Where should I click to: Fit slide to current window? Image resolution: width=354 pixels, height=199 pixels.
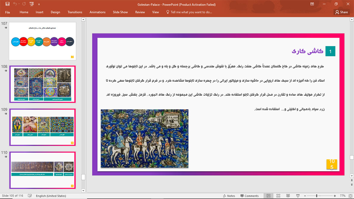[350, 196]
